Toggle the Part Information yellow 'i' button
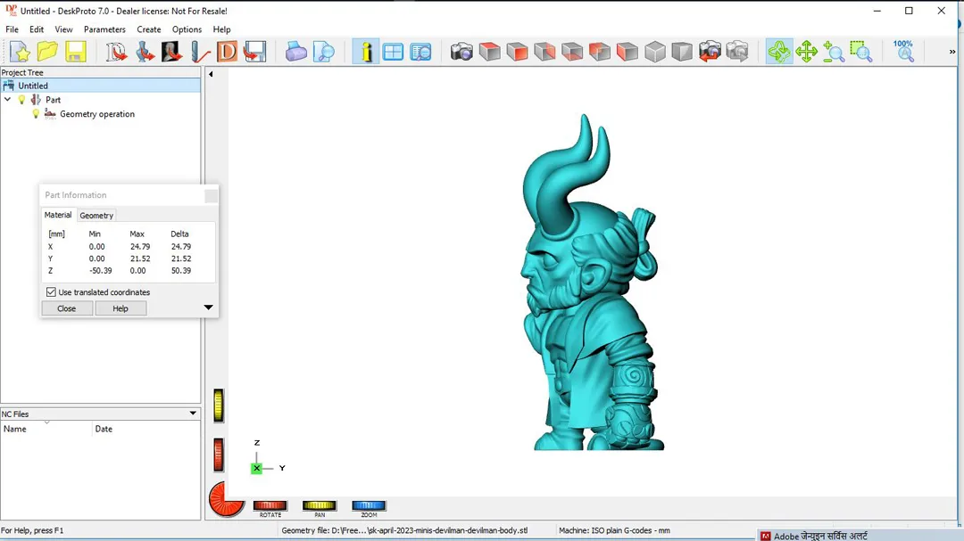The height and width of the screenshot is (541, 964). [366, 52]
